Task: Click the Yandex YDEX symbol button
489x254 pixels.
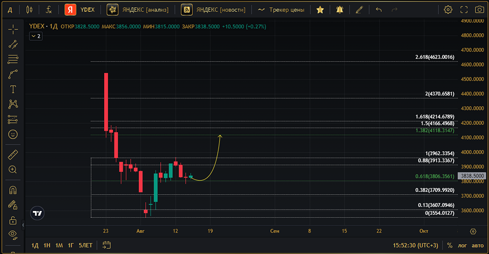Action: coord(80,10)
